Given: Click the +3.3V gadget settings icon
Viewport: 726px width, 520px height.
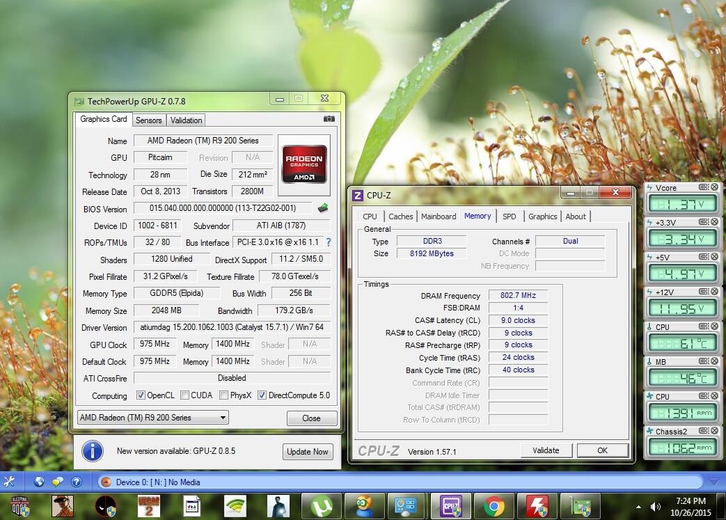Looking at the screenshot, I should (704, 222).
